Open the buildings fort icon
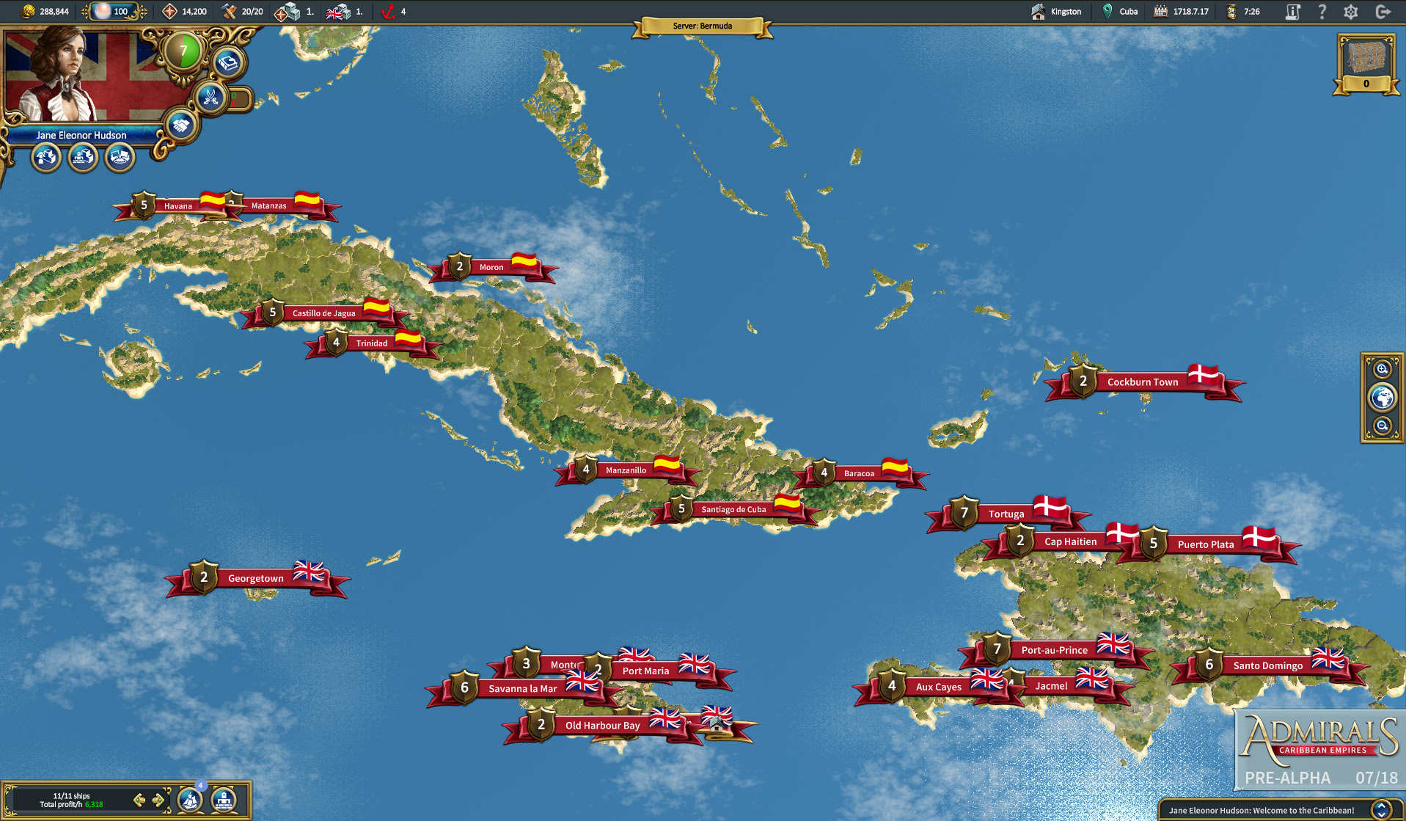Screen dimensions: 1406x821 coord(224,800)
